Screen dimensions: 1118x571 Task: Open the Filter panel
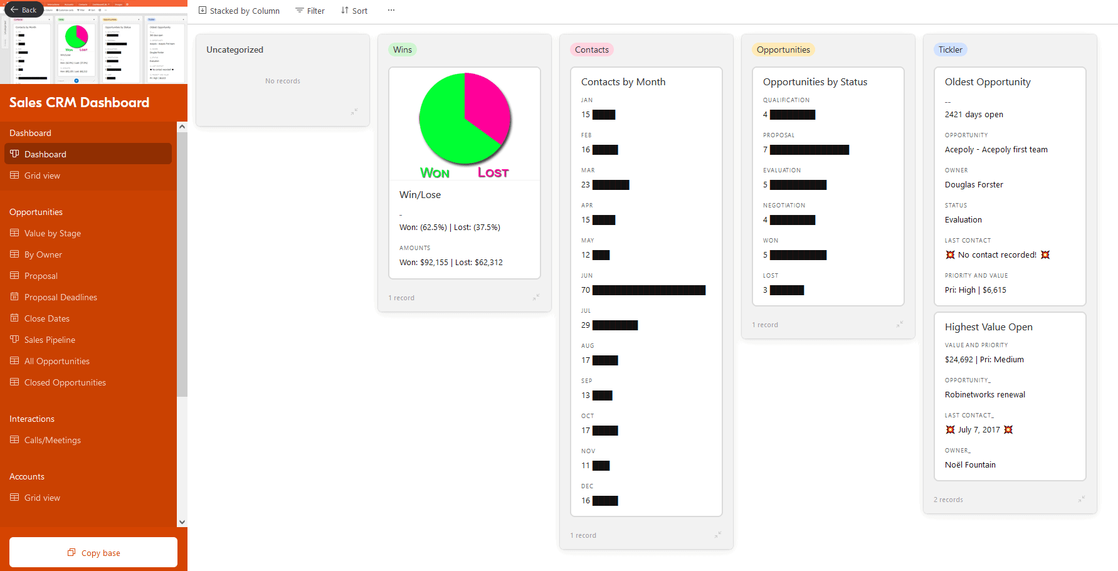[310, 11]
